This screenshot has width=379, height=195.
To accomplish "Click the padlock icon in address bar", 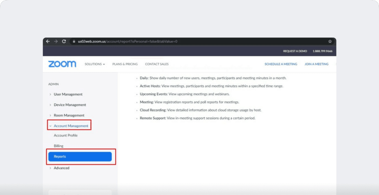I will click(x=74, y=41).
